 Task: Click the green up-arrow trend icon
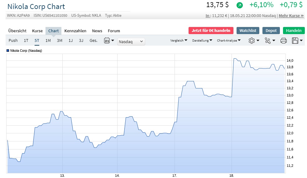tap(239, 5)
